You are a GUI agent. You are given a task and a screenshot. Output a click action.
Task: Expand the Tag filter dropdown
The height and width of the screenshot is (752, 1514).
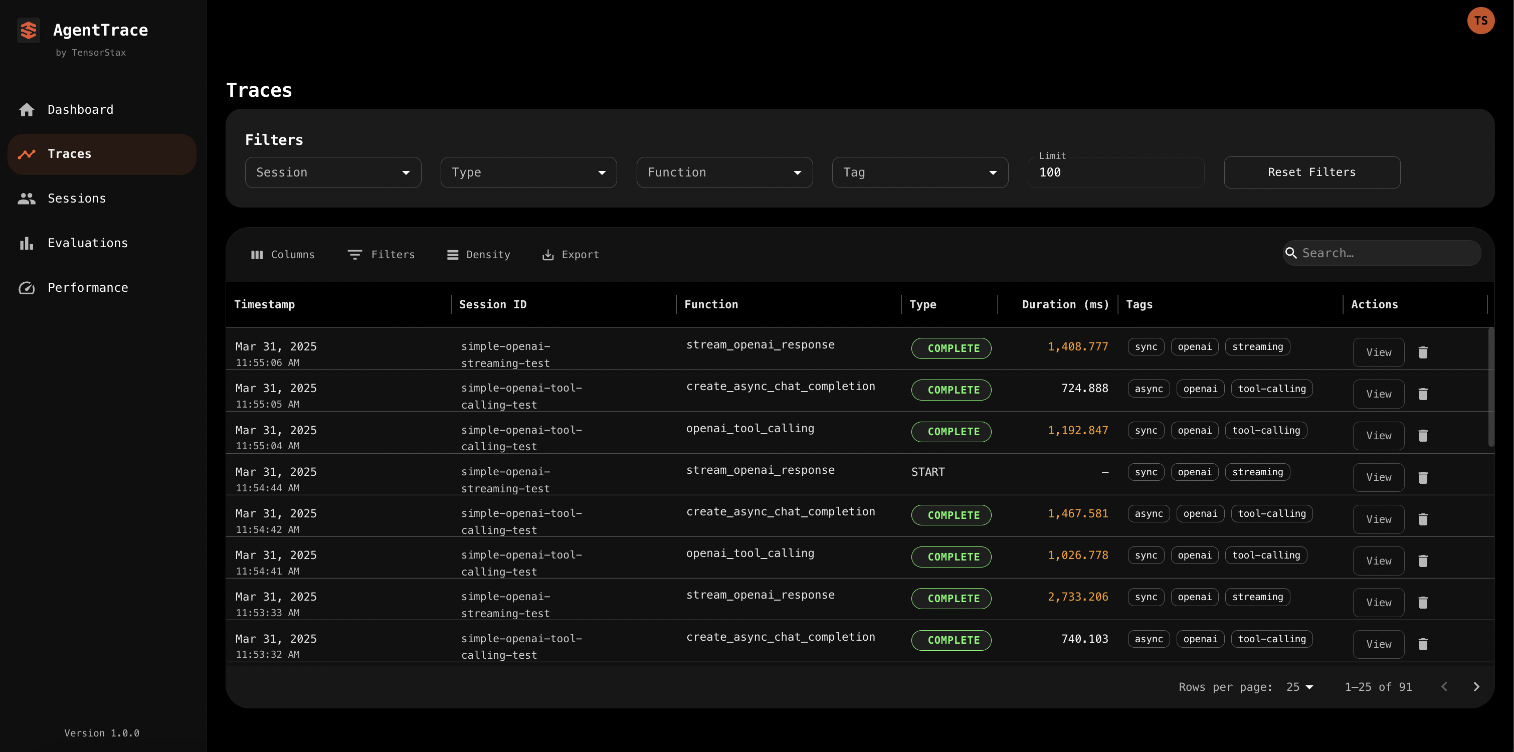pyautogui.click(x=919, y=172)
